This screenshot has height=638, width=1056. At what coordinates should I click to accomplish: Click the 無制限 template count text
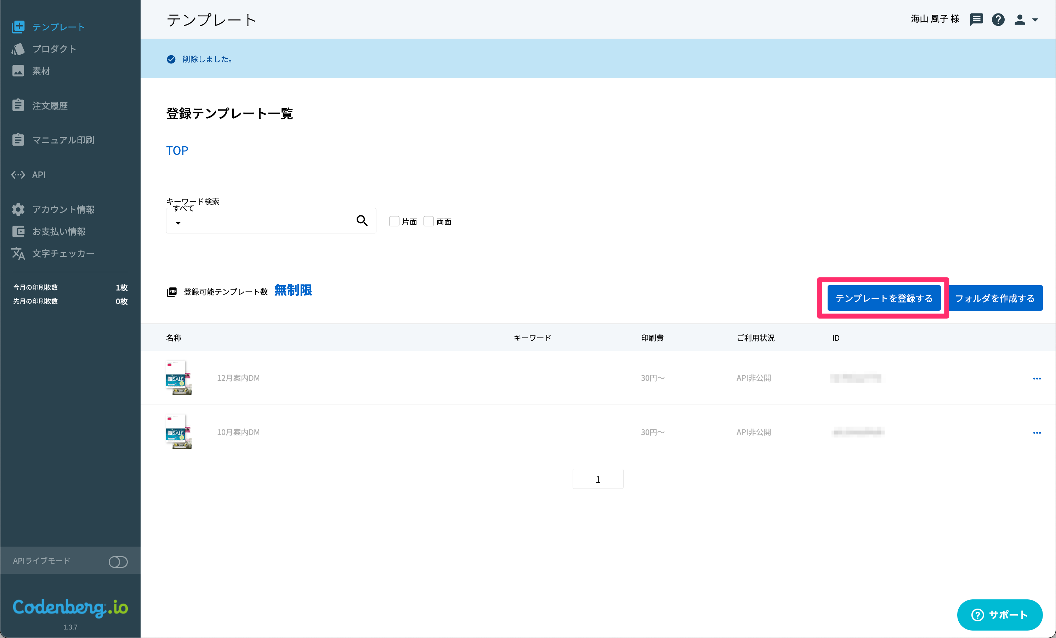(x=293, y=290)
